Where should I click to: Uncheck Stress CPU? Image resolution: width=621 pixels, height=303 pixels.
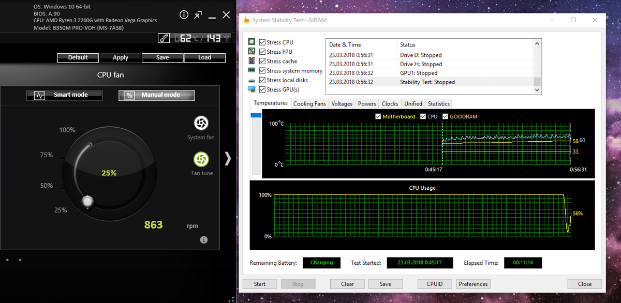click(x=262, y=42)
